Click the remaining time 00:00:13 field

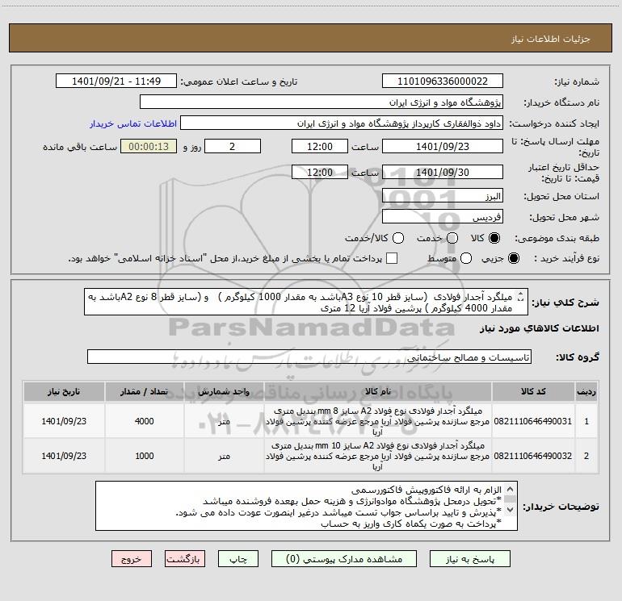point(149,146)
